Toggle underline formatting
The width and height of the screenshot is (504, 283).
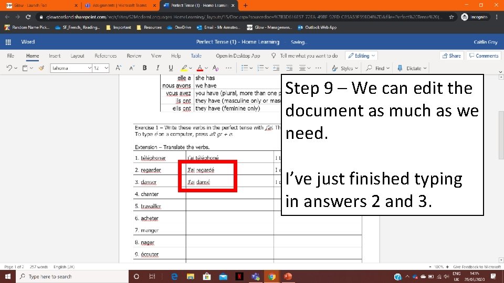click(x=171, y=68)
